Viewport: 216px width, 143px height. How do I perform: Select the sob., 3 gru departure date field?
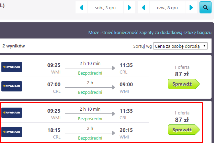[105, 8]
